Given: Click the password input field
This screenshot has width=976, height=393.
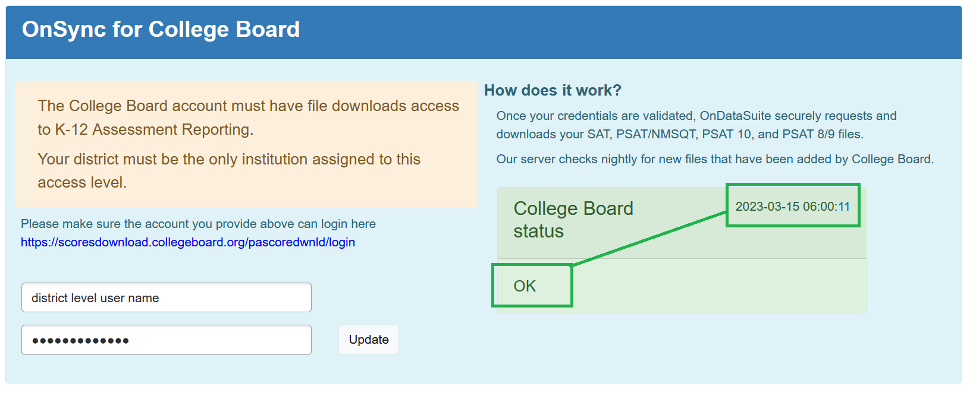Looking at the screenshot, I should click(x=166, y=340).
